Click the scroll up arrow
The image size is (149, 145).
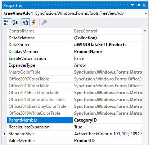pos(145,31)
